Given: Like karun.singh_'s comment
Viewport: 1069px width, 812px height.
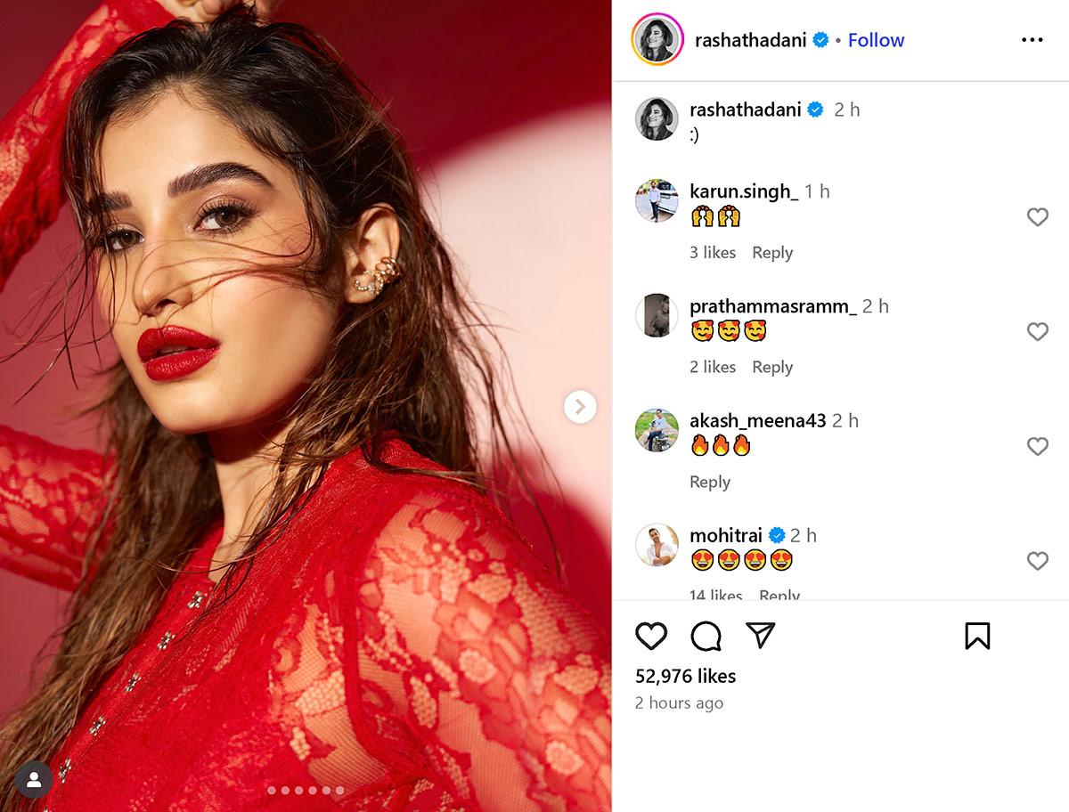Looking at the screenshot, I should coord(1037,216).
